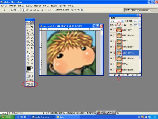Select the Rectangular Marquee tool
The image size is (158, 119).
tap(28, 27)
